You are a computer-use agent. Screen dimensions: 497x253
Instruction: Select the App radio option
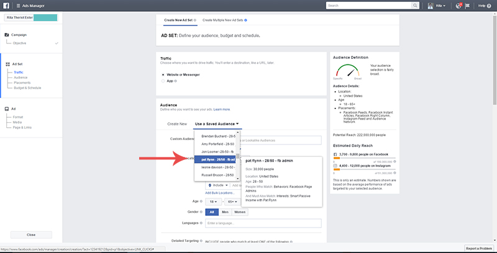163,81
